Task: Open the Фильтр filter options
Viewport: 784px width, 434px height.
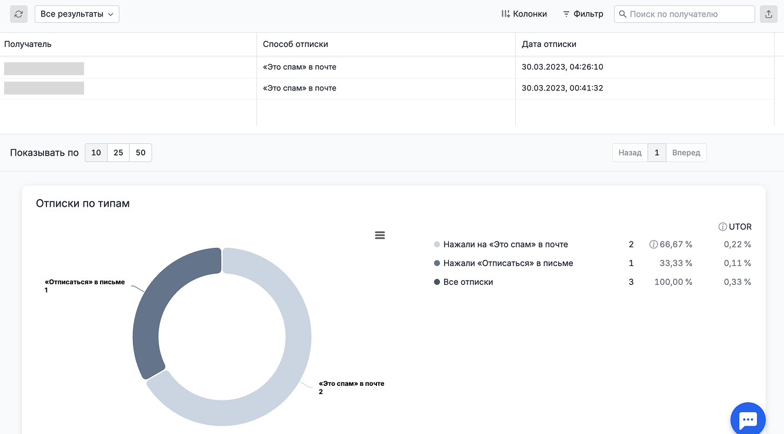Action: (x=583, y=14)
